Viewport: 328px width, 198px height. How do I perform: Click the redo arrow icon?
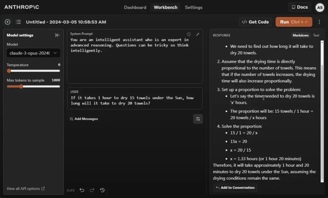[92, 190]
